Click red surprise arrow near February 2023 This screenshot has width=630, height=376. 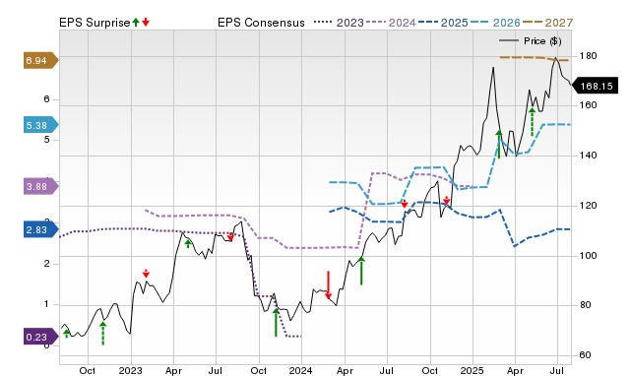click(146, 274)
